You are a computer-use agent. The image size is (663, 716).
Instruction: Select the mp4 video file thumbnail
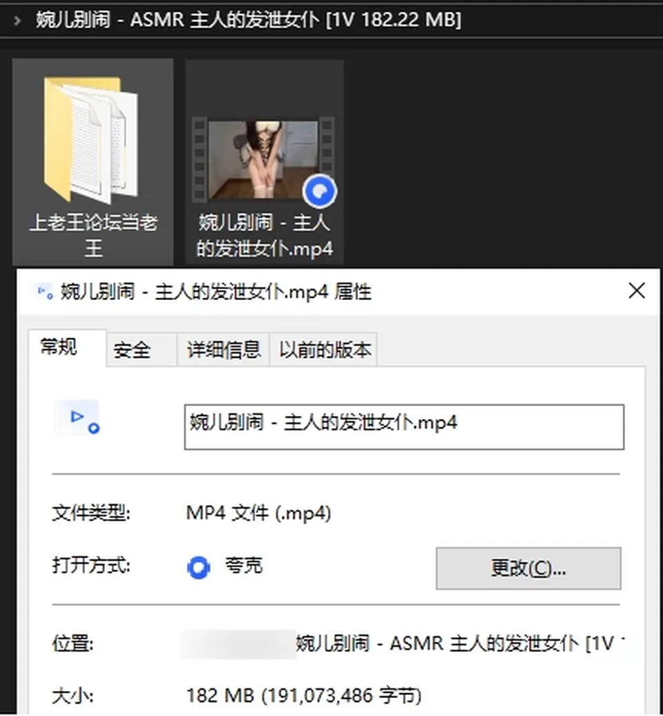(263, 160)
